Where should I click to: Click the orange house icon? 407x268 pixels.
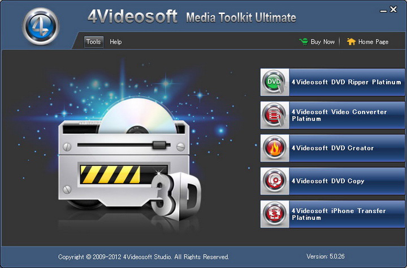(351, 41)
